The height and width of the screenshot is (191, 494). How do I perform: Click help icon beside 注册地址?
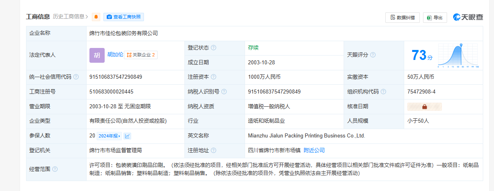click(213, 151)
